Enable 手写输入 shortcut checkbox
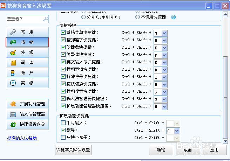 (63, 122)
